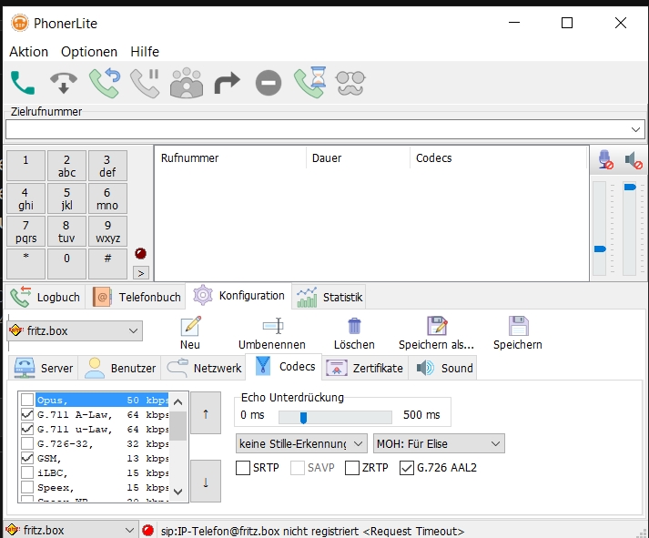This screenshot has height=538, width=649.
Task: Click the call forward arrow icon
Action: click(228, 83)
